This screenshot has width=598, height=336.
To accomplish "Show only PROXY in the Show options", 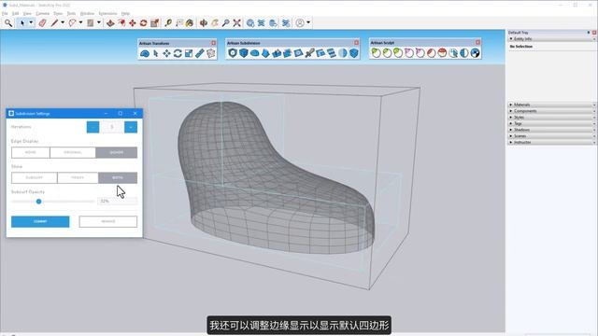I will [78, 178].
